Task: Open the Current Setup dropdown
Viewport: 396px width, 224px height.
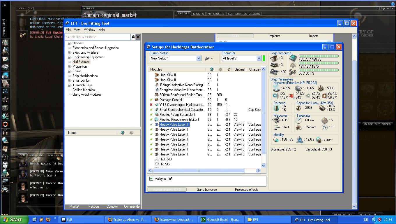Action: click(199, 58)
